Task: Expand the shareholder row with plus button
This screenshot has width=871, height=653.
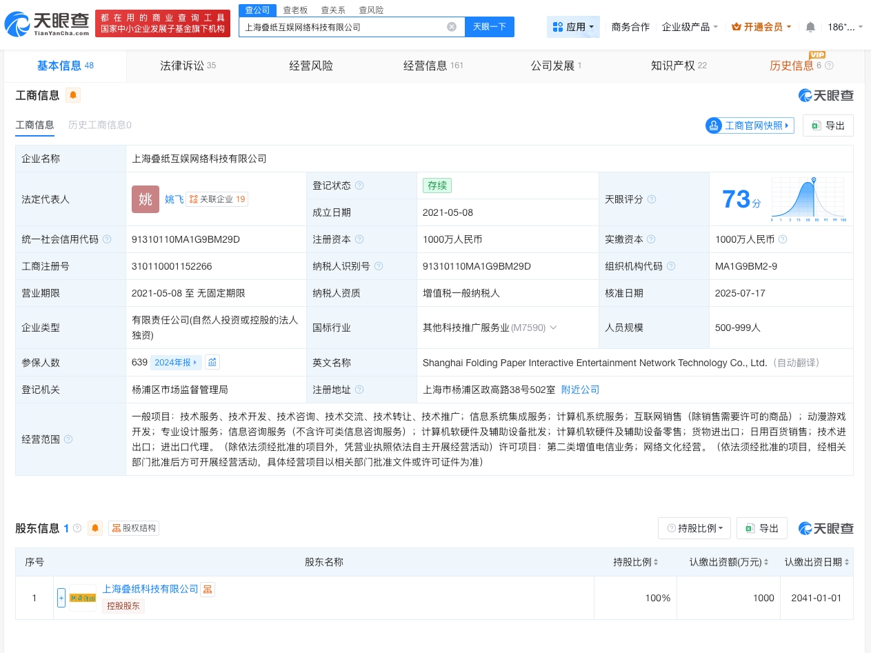Action: coord(61,598)
